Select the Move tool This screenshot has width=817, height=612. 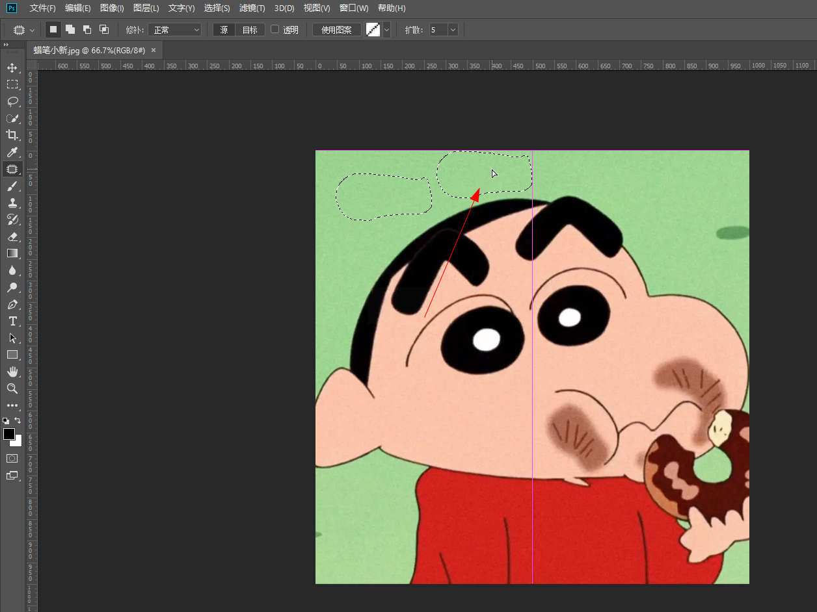point(12,68)
